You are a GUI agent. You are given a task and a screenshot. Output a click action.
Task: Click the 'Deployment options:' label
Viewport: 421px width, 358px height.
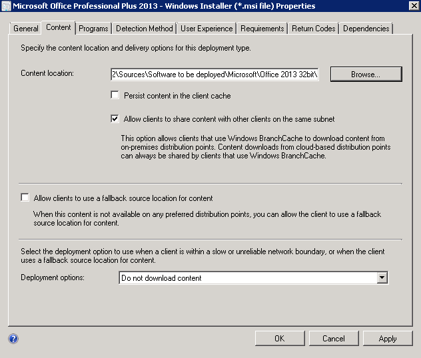[x=53, y=277]
